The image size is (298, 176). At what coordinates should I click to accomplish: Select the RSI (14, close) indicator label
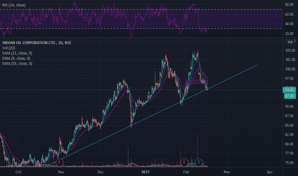[x=14, y=5]
